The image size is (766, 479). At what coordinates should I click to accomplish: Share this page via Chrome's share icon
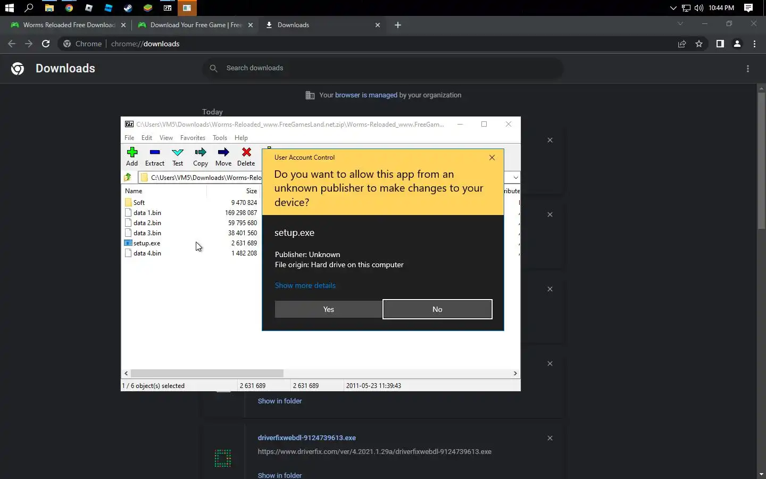point(682,44)
